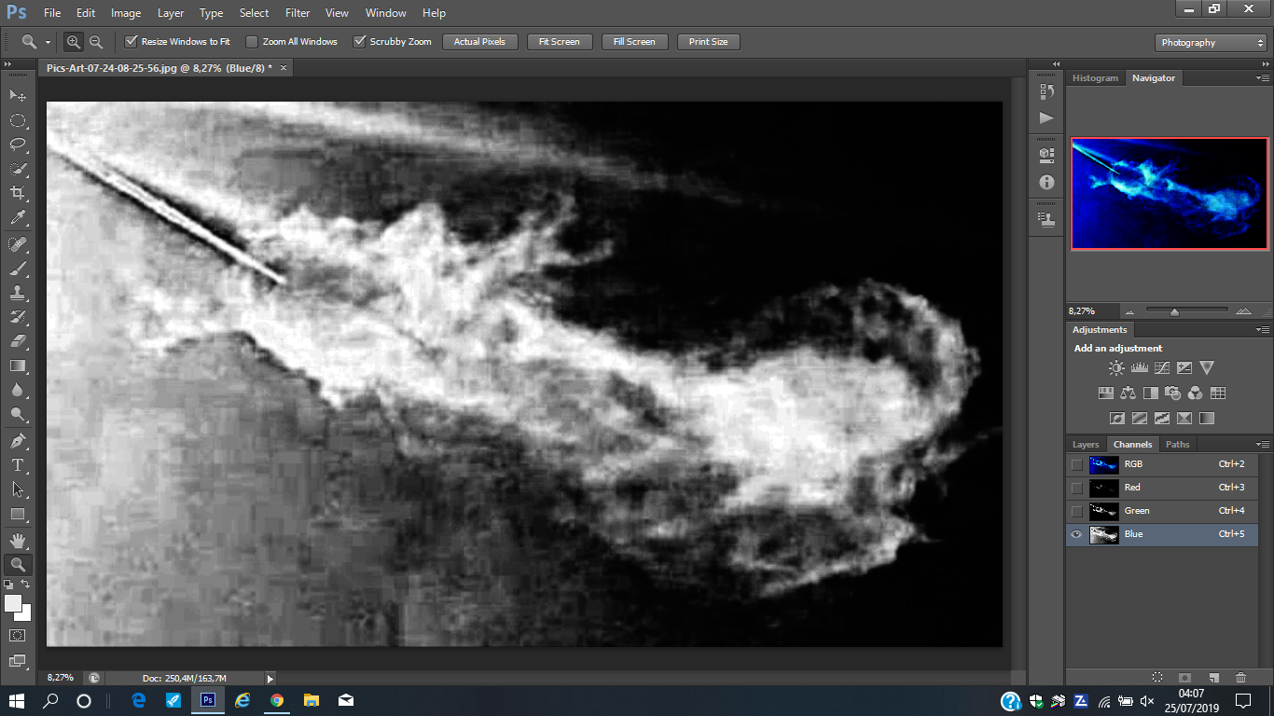The width and height of the screenshot is (1274, 716).
Task: Select the Horizontal Type tool
Action: [x=17, y=465]
